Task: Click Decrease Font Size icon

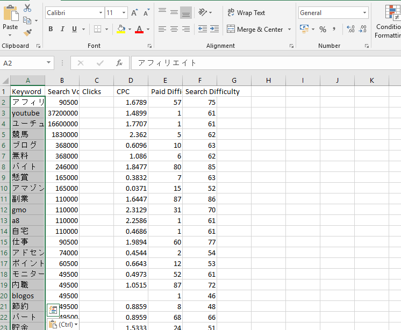Action: 146,12
